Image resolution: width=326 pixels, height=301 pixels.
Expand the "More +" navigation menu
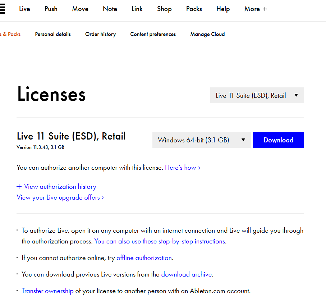click(256, 9)
